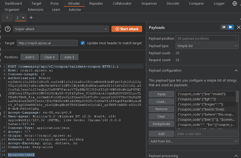Click the Clear § positions button

(49, 57)
